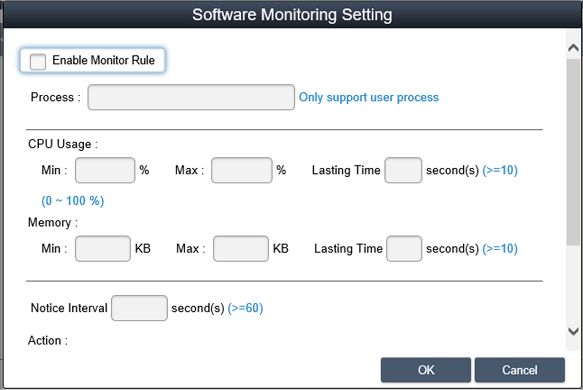The height and width of the screenshot is (390, 583).
Task: Click the CPU Lasting Time field
Action: click(x=403, y=170)
